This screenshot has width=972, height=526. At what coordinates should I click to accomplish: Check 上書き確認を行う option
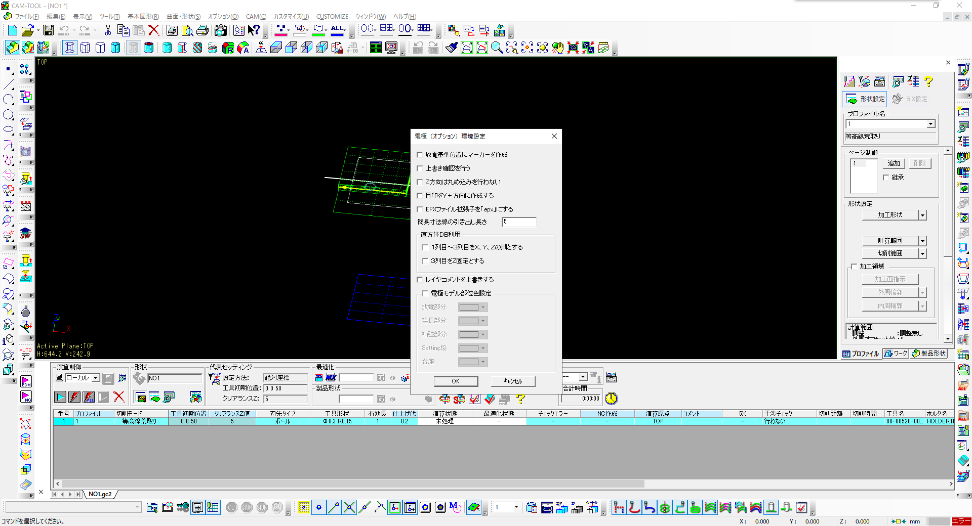click(x=420, y=168)
